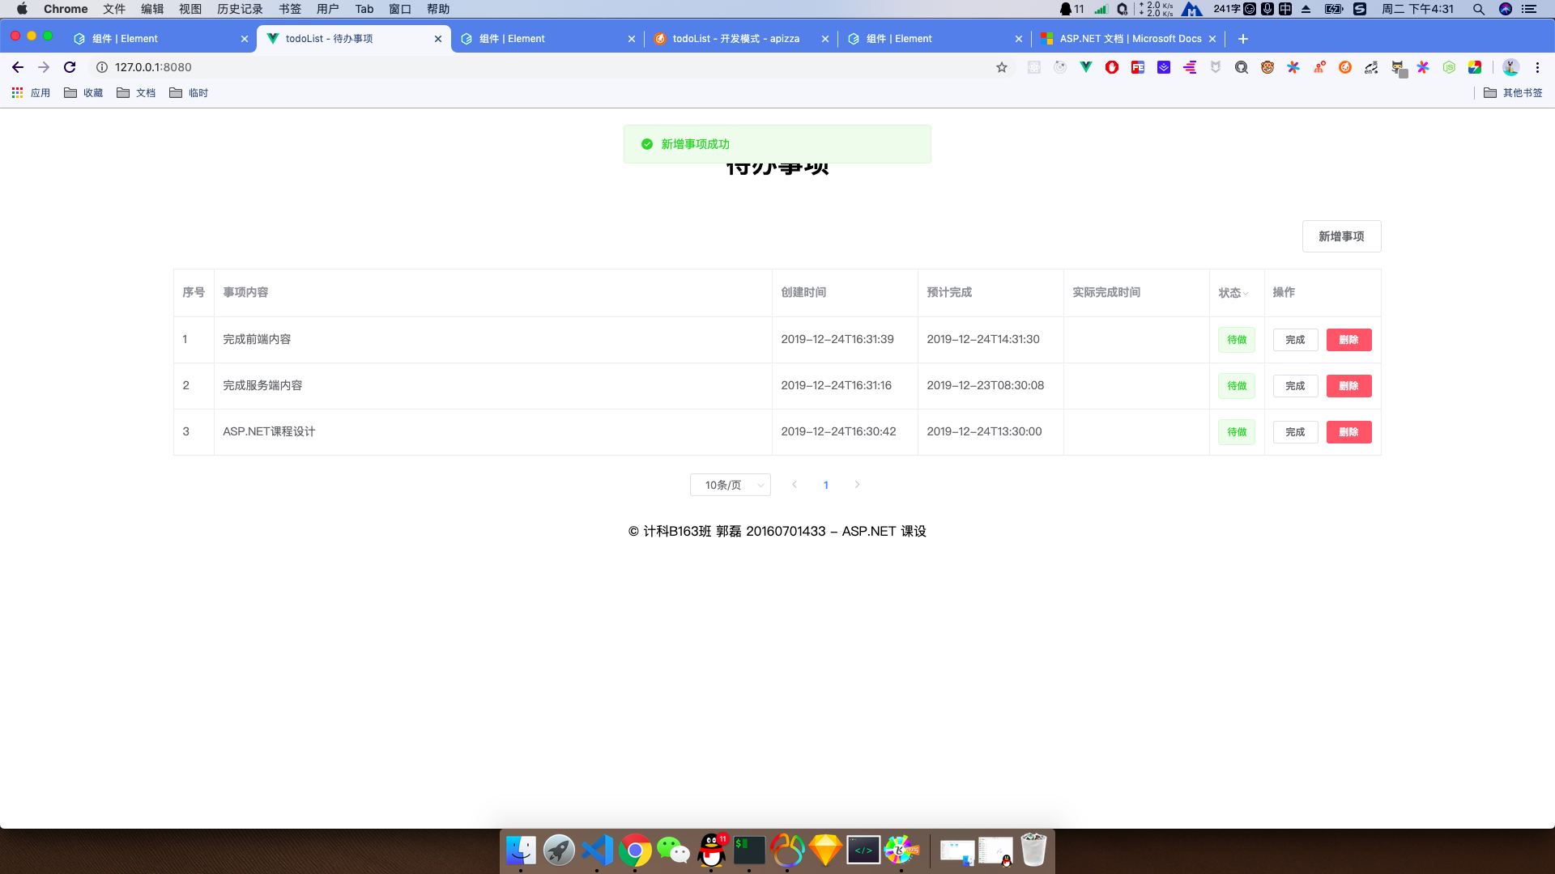Reload the page
The image size is (1555, 874).
[x=69, y=67]
